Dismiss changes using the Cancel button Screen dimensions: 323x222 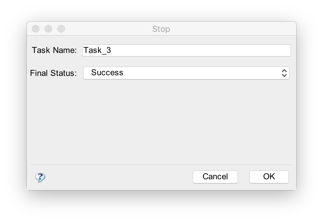coord(215,177)
